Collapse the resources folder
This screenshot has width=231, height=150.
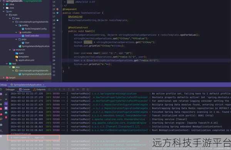pos(10,50)
